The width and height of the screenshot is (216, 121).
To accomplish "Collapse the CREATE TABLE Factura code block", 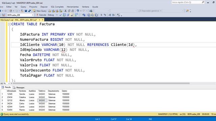I will coord(9,24).
